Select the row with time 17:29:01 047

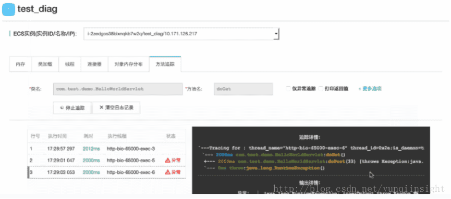pyautogui.click(x=107, y=160)
